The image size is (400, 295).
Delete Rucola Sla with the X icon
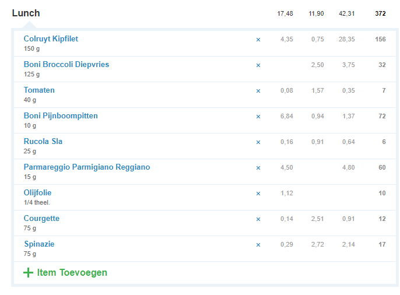tap(258, 142)
